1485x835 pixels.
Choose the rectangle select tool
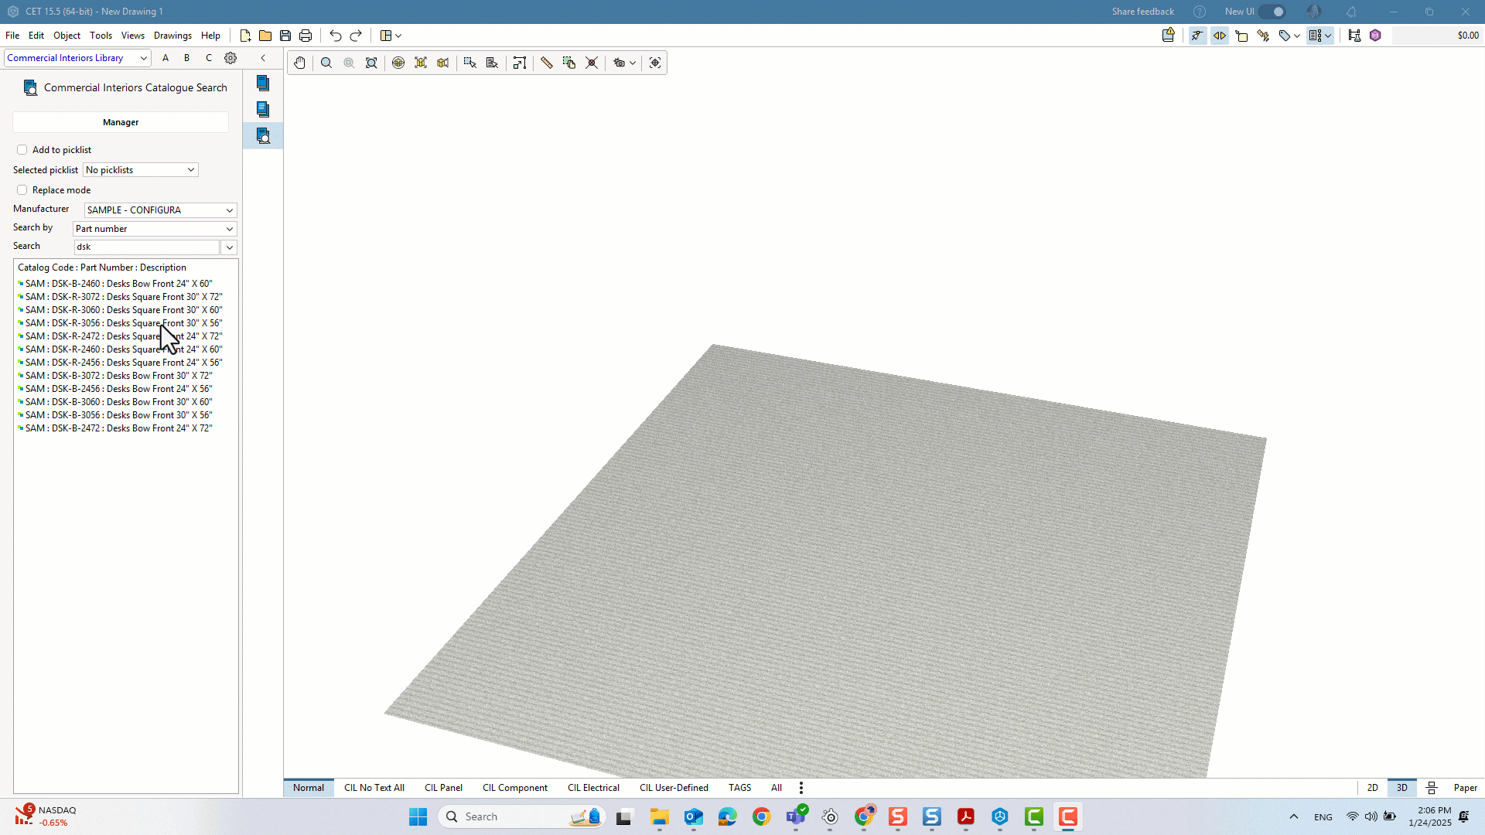(469, 63)
